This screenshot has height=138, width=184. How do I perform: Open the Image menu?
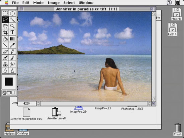pos(54,3)
